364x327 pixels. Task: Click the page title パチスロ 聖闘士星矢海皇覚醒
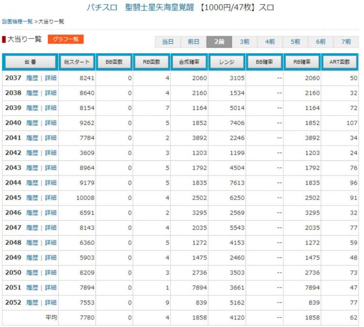pyautogui.click(x=140, y=7)
